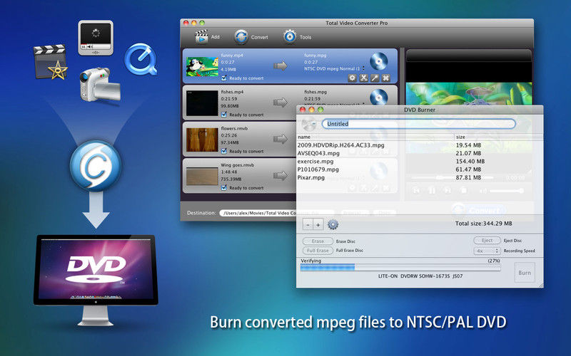The width and height of the screenshot is (571, 356).
Task: Click the Eject button
Action: pos(487,241)
